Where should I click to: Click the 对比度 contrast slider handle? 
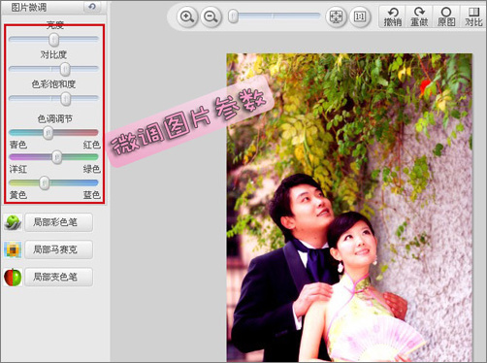pyautogui.click(x=65, y=69)
